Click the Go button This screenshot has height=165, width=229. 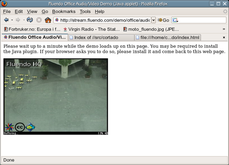tap(163, 20)
